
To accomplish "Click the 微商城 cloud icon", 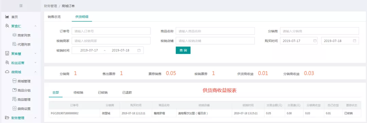I will [x=7, y=72].
